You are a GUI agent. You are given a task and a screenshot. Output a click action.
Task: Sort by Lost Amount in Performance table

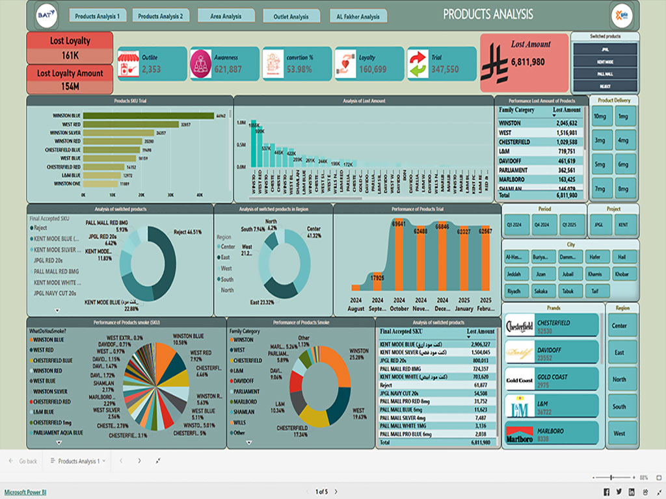566,110
